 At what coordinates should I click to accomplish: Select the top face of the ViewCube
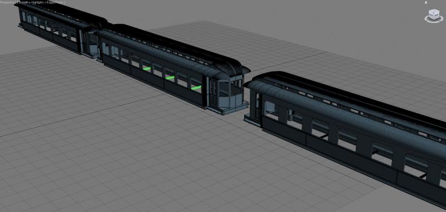point(434,11)
